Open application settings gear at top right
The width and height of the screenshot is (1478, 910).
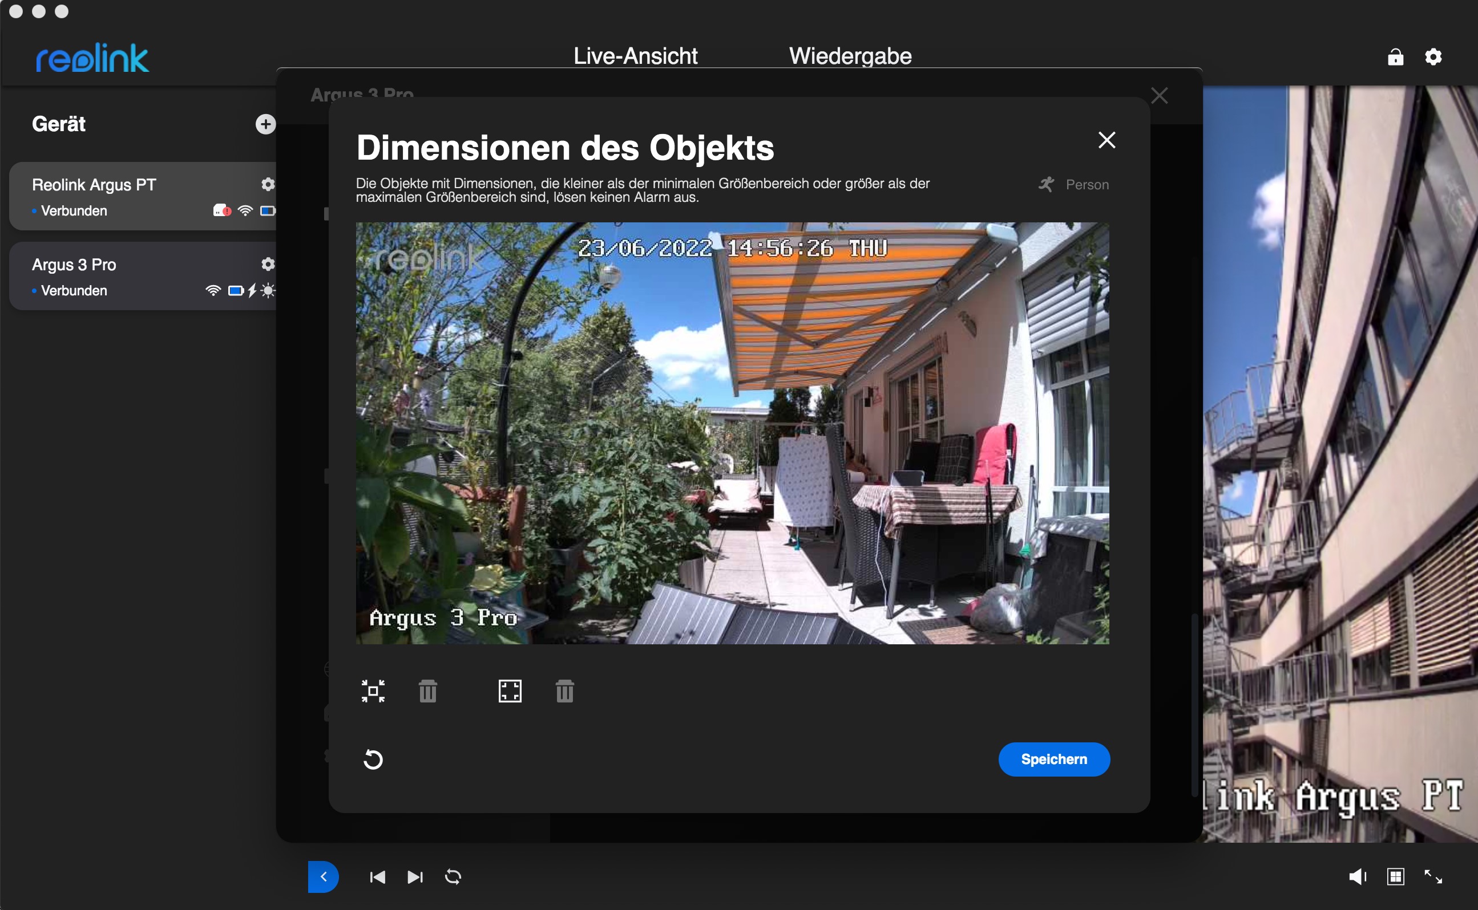pos(1433,57)
